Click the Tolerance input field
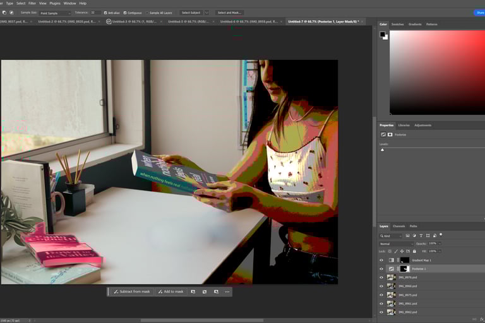485x323 pixels. pyautogui.click(x=95, y=13)
